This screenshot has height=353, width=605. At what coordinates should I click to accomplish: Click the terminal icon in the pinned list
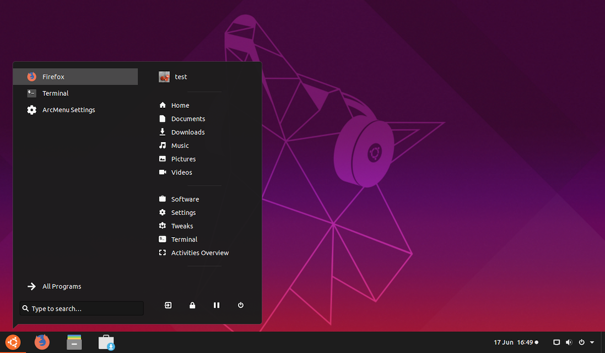click(32, 93)
